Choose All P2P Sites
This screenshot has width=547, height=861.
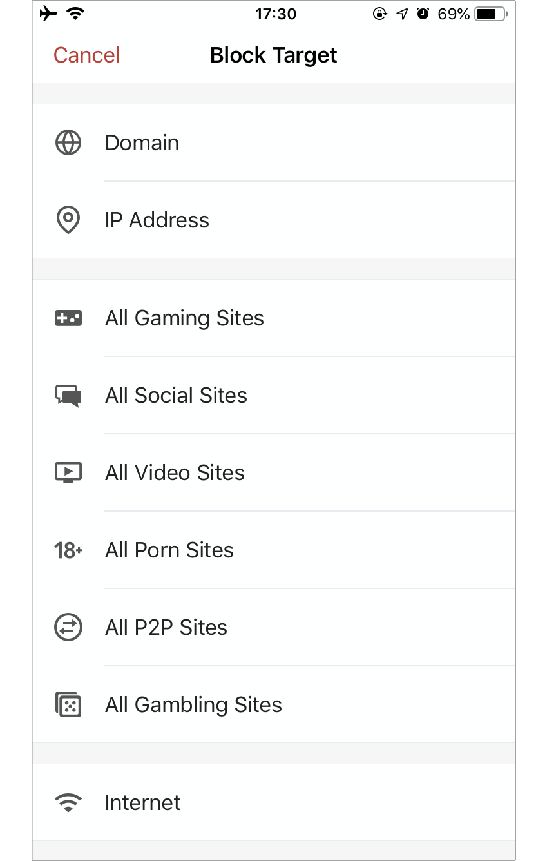point(274,628)
